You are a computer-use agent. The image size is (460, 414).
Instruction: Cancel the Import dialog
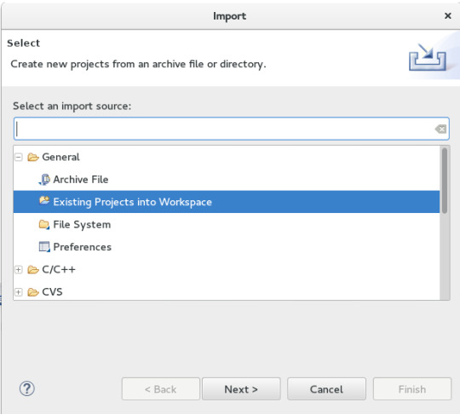pos(326,389)
